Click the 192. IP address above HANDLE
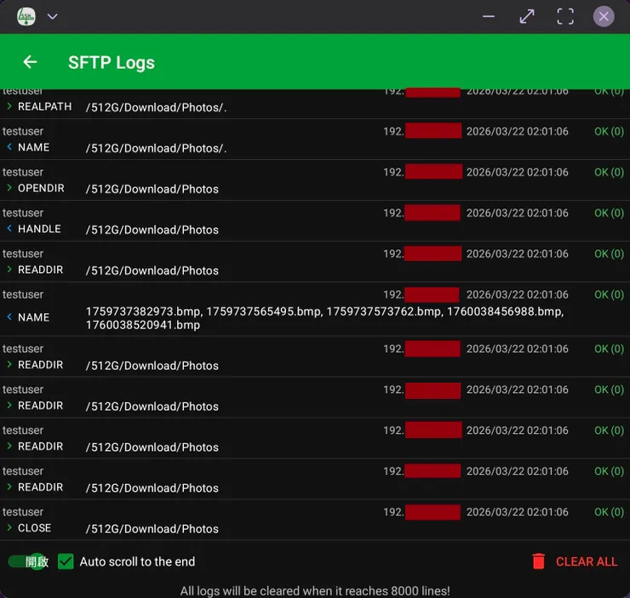The height and width of the screenshot is (598, 630). pos(422,213)
